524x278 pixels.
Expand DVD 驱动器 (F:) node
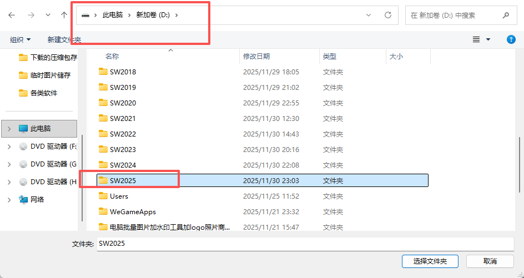pos(9,146)
